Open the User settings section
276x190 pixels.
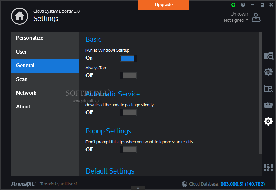(x=45, y=52)
